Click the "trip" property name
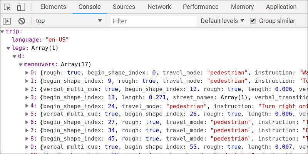 [13, 32]
